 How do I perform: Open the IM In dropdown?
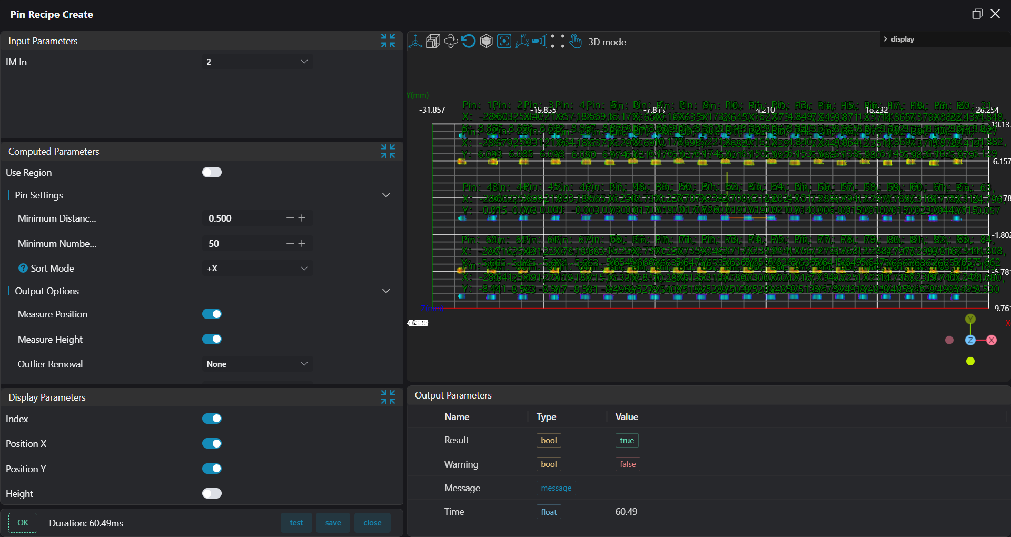coord(257,62)
